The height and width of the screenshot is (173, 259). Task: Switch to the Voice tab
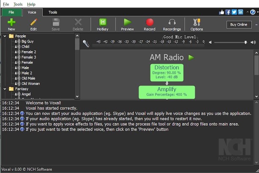[32, 12]
